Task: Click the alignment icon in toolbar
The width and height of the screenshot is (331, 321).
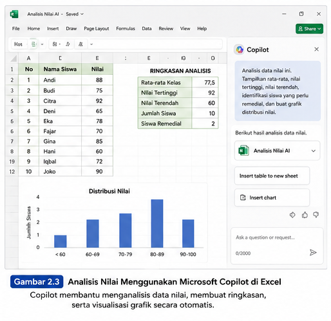Action: 33,44
